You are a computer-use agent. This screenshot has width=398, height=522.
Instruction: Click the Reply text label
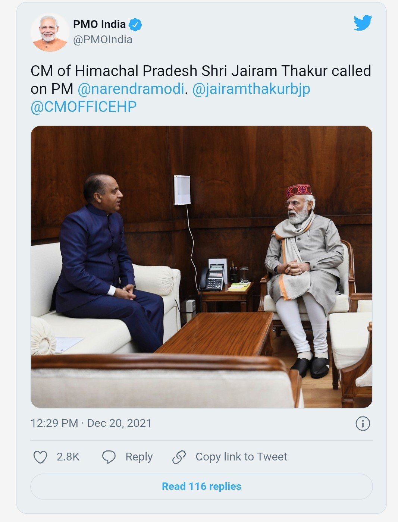click(139, 457)
